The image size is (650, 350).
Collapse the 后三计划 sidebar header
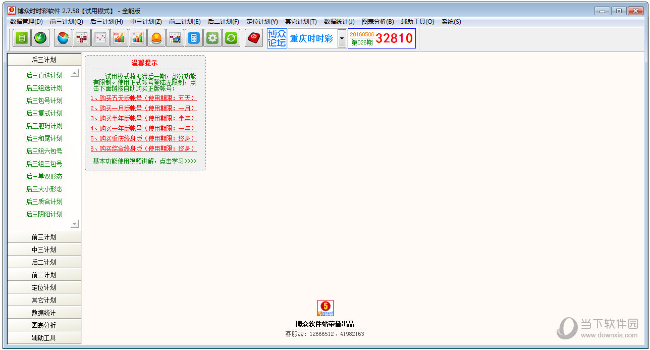point(44,60)
